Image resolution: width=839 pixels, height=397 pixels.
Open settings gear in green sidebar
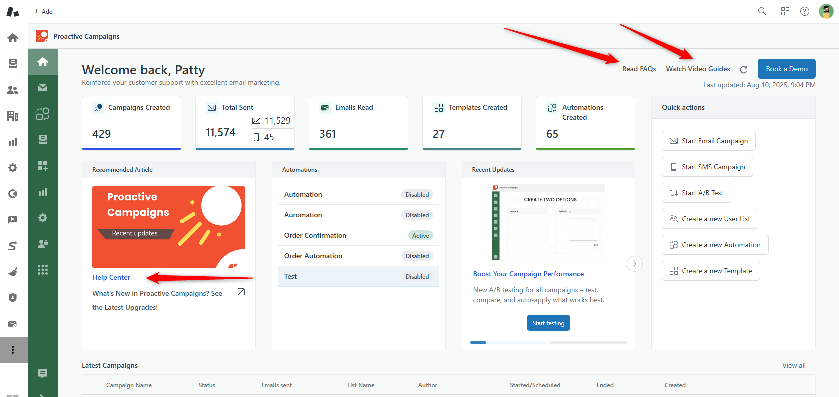click(x=43, y=218)
